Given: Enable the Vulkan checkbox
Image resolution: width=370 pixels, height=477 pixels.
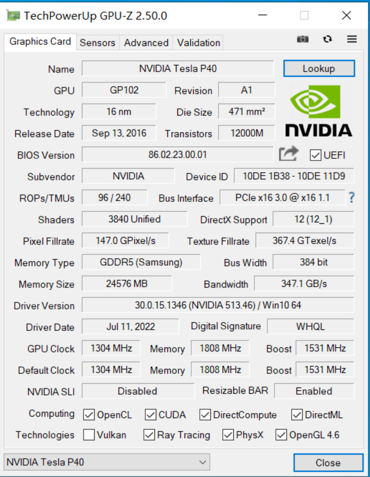Looking at the screenshot, I should (88, 435).
